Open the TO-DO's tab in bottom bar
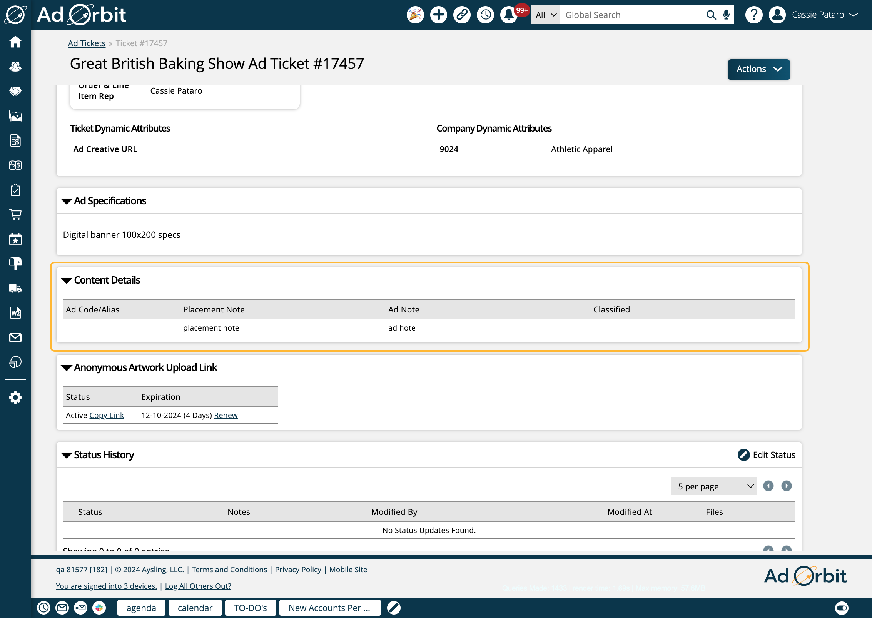872x618 pixels. [251, 608]
